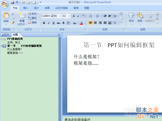
Task: Toggle strikethrough abc formatting
Action: point(58,23)
